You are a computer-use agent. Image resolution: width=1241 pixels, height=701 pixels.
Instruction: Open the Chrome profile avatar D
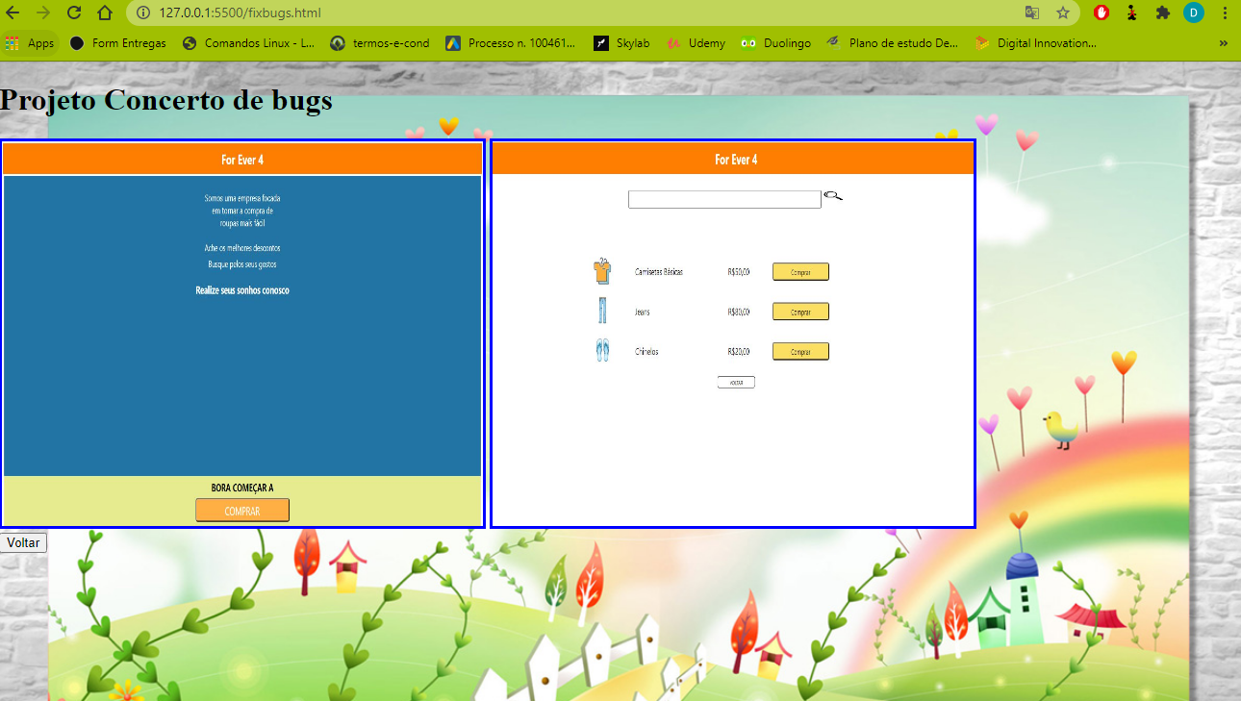coord(1194,13)
